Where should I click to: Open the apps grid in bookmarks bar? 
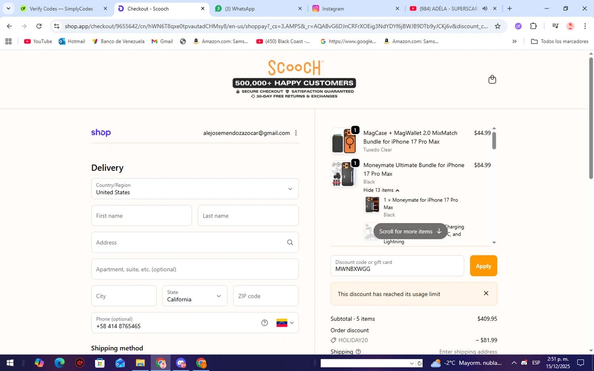8,42
